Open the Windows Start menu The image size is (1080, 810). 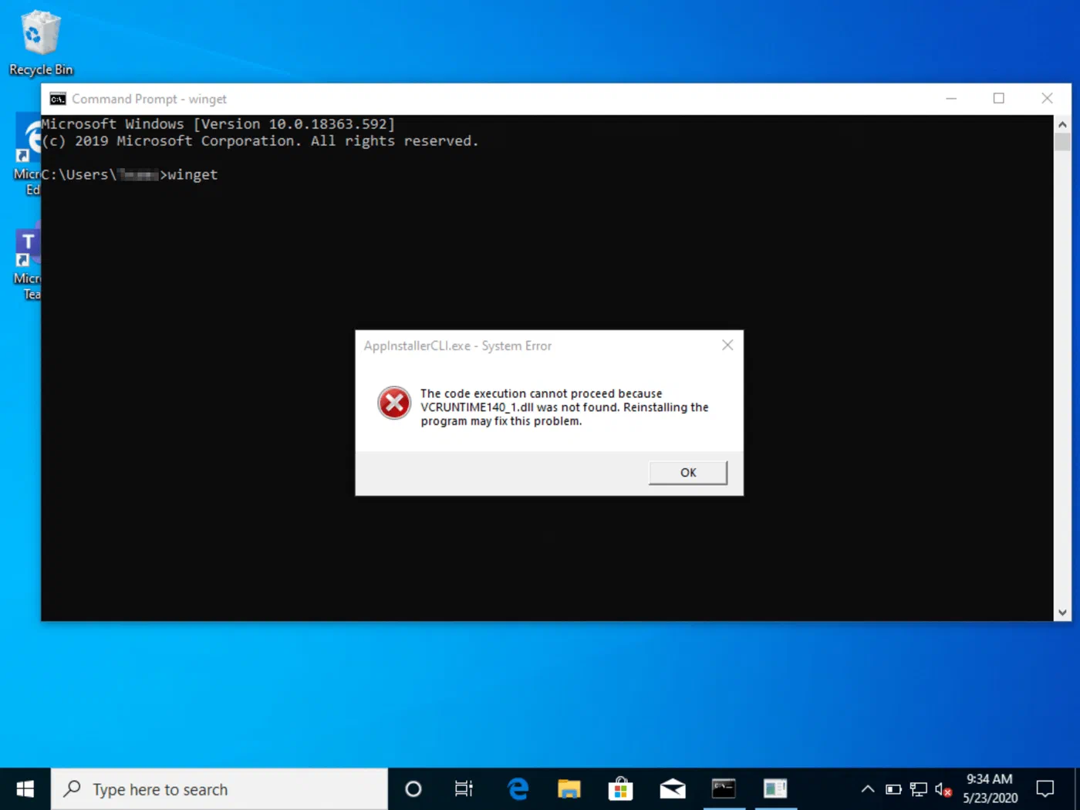coord(25,789)
